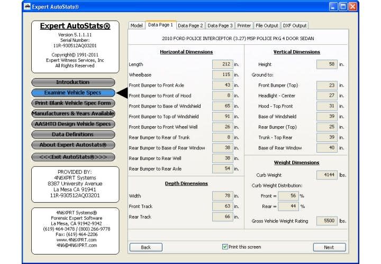Go to the Printer tab
The height and width of the screenshot is (264, 381).
coord(244,25)
